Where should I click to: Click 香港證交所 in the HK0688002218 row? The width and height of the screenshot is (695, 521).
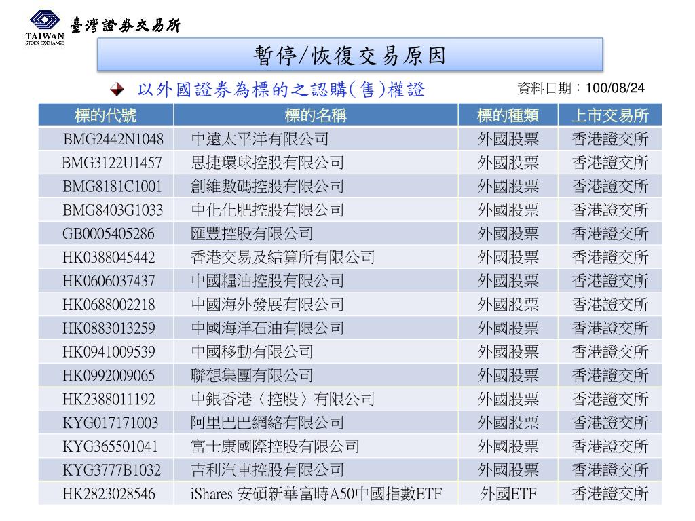point(610,305)
